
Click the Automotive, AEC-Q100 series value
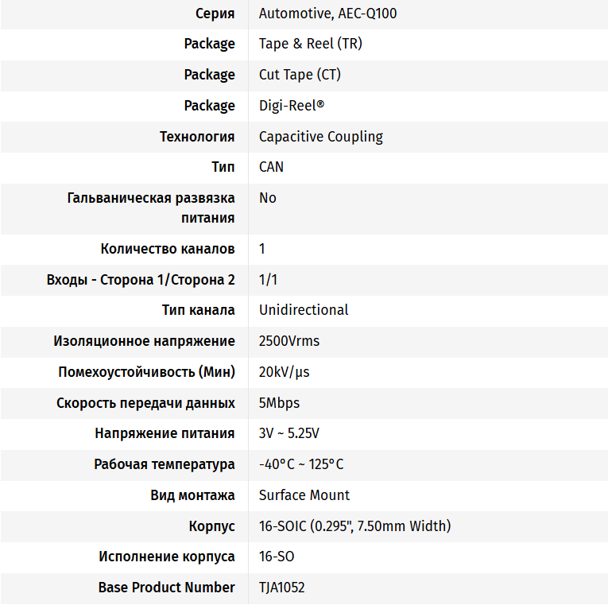pos(327,14)
